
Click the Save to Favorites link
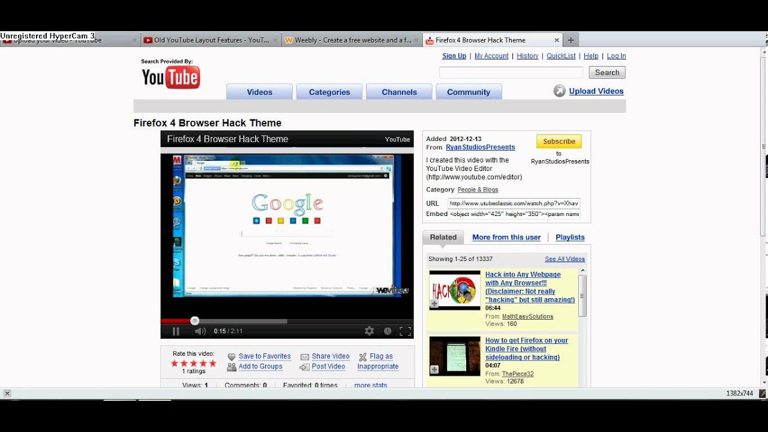point(265,356)
